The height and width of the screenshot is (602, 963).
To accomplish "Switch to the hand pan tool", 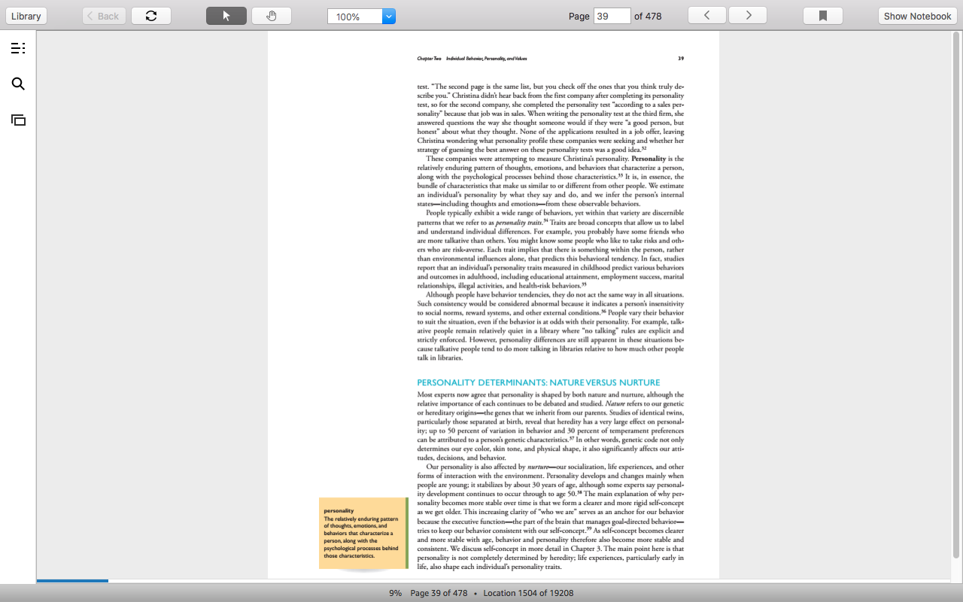I will coord(272,16).
